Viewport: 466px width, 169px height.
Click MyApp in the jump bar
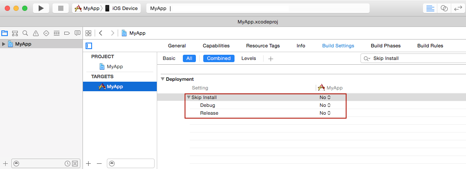point(133,33)
